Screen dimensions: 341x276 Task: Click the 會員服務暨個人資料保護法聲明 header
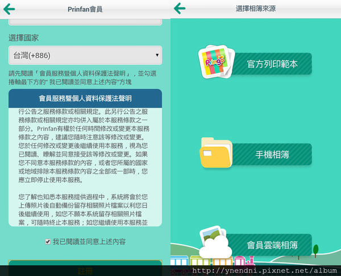(x=85, y=98)
